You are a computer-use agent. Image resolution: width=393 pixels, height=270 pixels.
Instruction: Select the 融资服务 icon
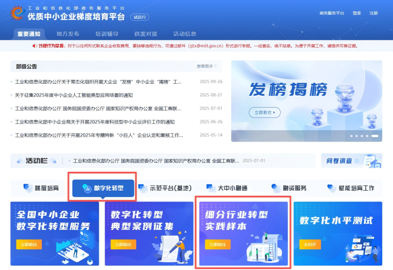pos(276,187)
